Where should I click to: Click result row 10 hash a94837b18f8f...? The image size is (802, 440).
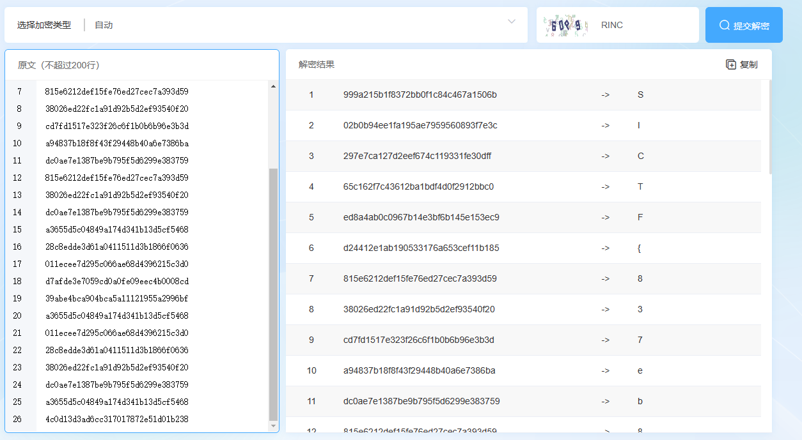pos(420,370)
